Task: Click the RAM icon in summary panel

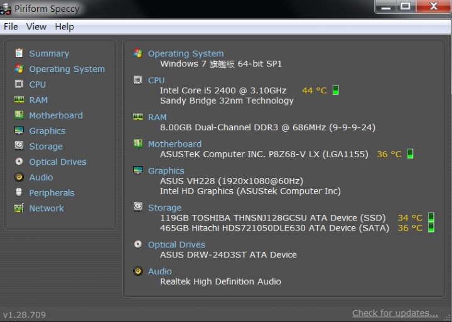Action: pos(137,117)
